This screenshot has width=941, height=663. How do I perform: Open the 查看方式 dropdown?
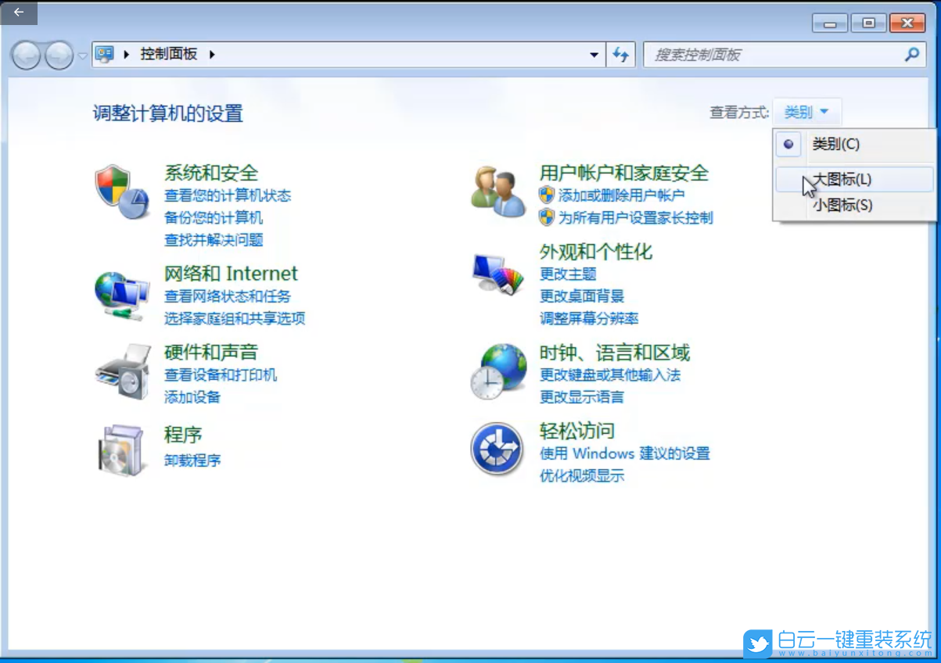(806, 111)
